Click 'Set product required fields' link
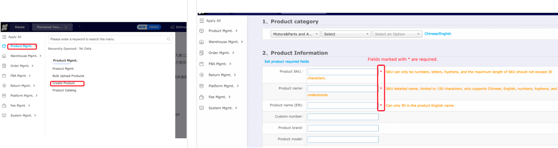The image size is (558, 148). click(287, 61)
